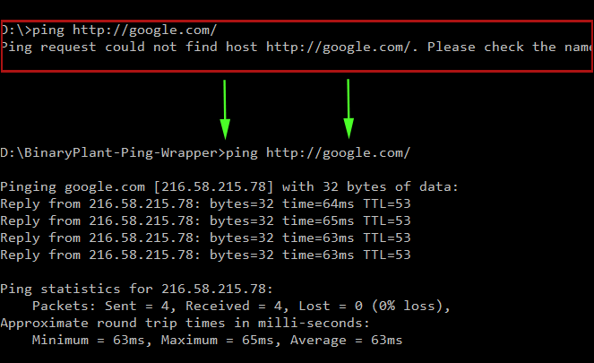This screenshot has width=594, height=363.
Task: Click the left green arrow
Action: tap(225, 109)
